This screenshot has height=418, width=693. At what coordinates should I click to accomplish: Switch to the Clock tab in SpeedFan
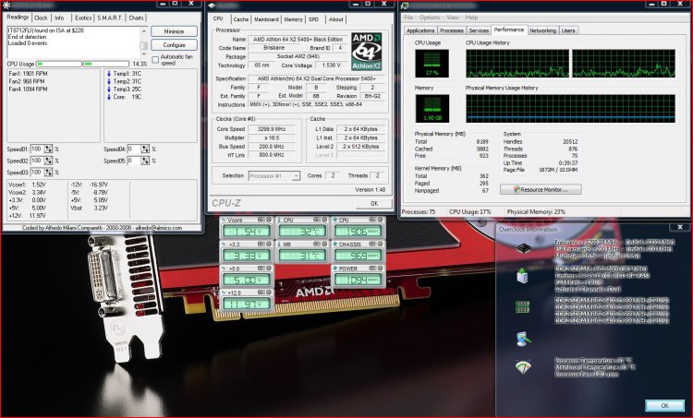tap(41, 18)
